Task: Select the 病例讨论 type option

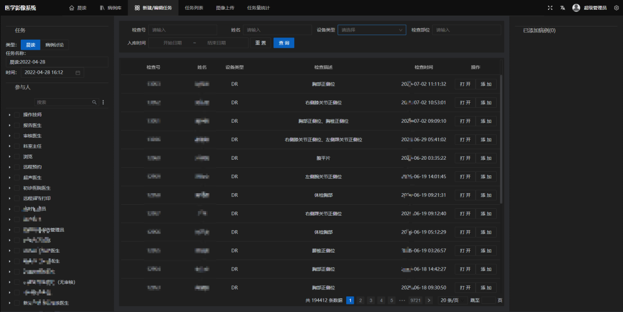Action: coord(54,44)
